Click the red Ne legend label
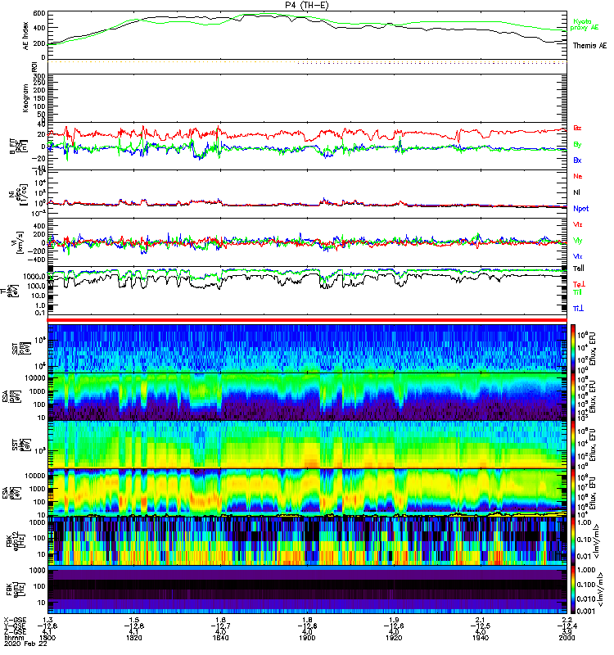 pos(578,176)
